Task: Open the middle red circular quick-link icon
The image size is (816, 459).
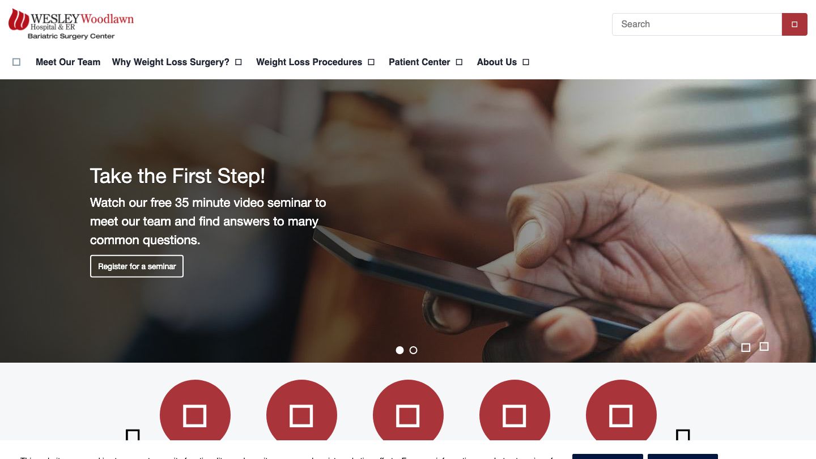Action: tap(408, 415)
